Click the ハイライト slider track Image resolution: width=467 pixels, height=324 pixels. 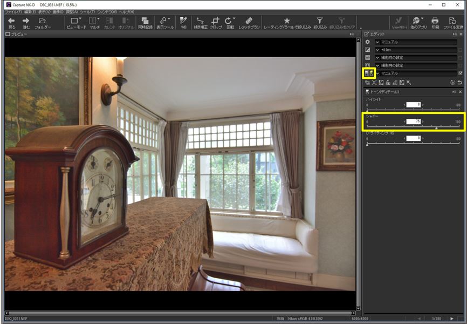[413, 110]
